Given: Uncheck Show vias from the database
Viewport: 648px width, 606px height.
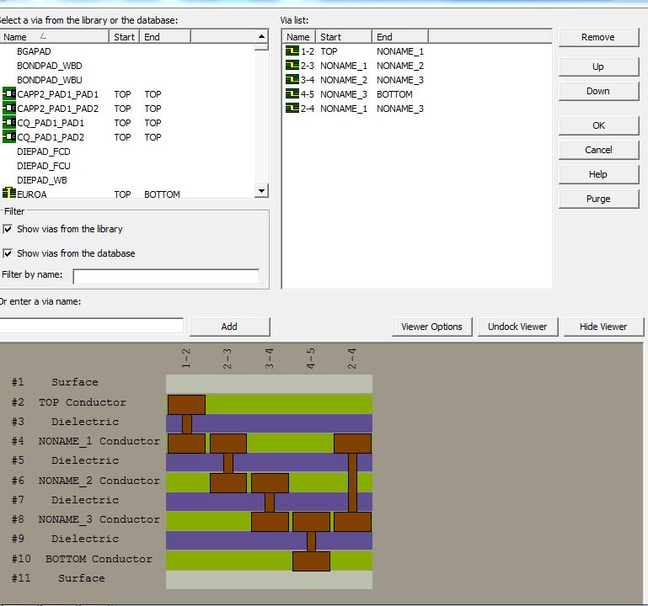Looking at the screenshot, I should [x=8, y=253].
